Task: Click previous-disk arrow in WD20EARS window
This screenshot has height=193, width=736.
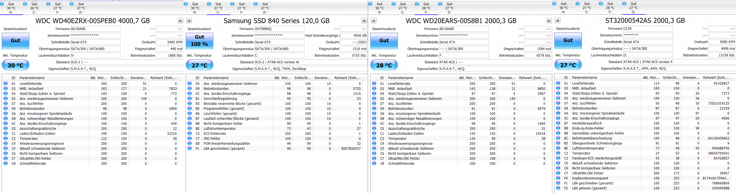Action: (x=374, y=21)
